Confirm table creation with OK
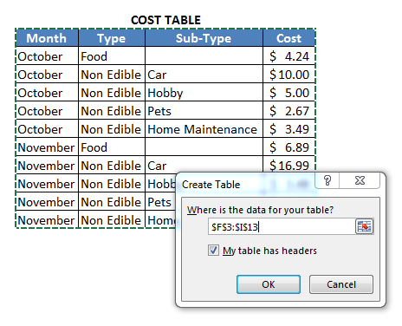402x326 pixels. (269, 284)
